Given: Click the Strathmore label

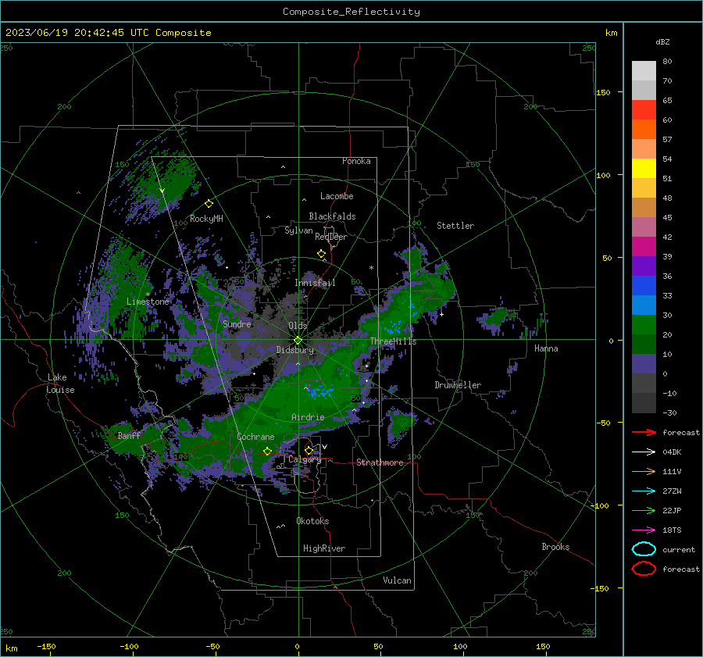Looking at the screenshot, I should coord(380,462).
